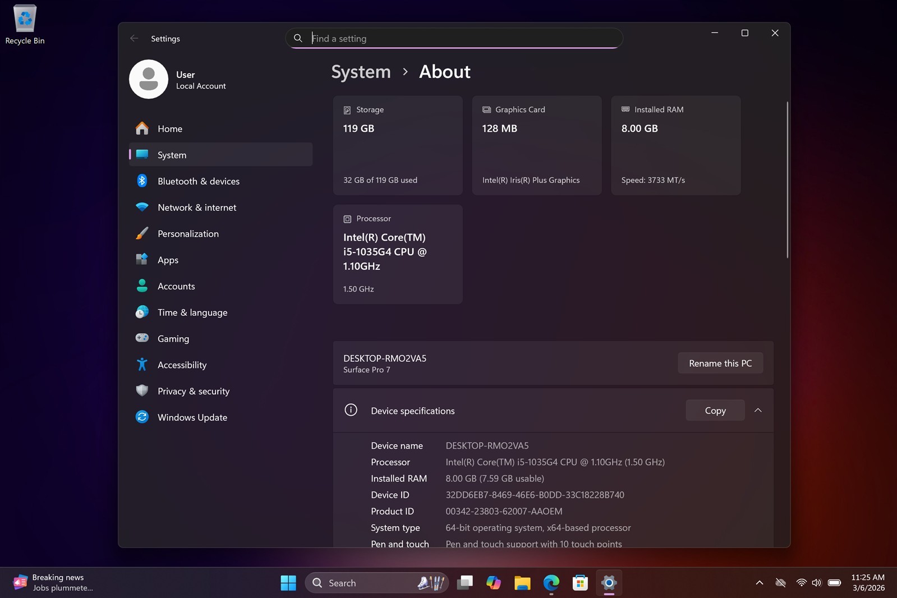The height and width of the screenshot is (598, 897).
Task: Click System breadcrumb link in header
Action: tap(361, 72)
